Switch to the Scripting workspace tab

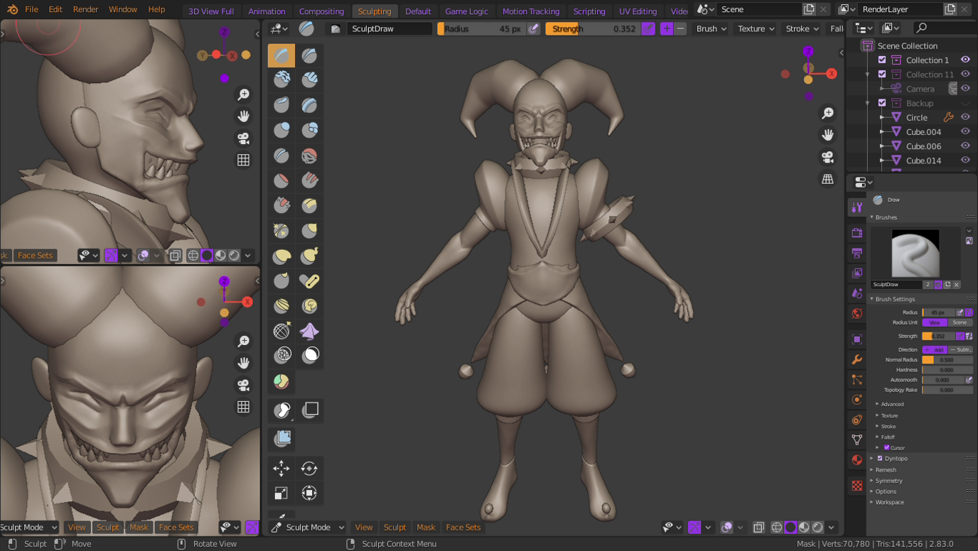click(589, 11)
